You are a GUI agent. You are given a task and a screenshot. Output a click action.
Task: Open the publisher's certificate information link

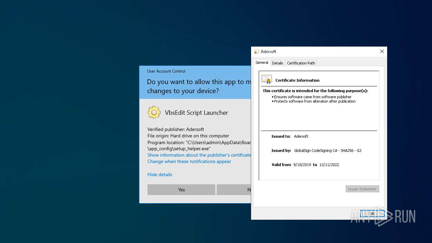click(x=199, y=155)
